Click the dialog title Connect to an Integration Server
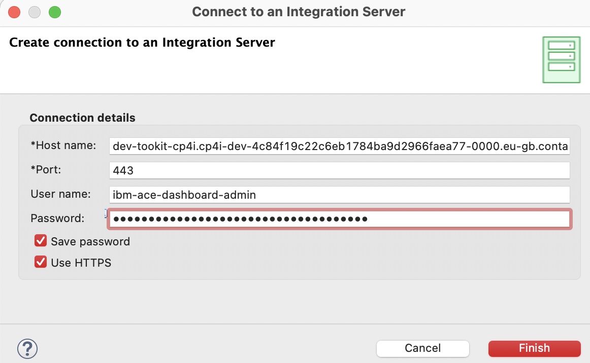 [x=298, y=11]
